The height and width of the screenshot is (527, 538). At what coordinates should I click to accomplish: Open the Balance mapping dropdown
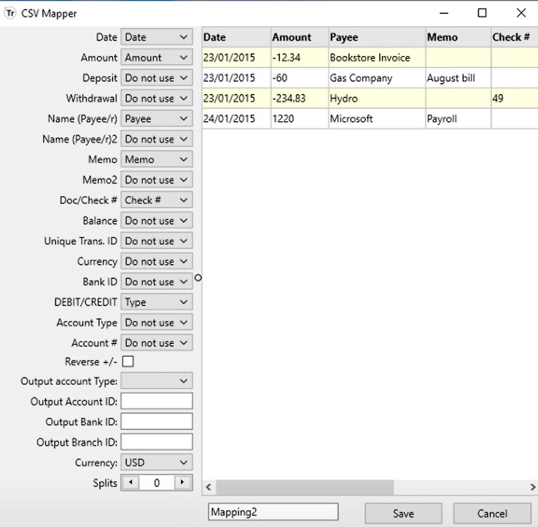[x=156, y=220]
